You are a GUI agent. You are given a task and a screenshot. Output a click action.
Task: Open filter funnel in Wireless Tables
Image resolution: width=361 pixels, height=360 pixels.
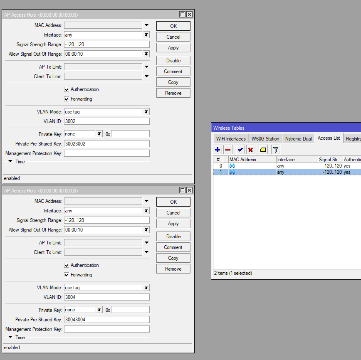[276, 150]
